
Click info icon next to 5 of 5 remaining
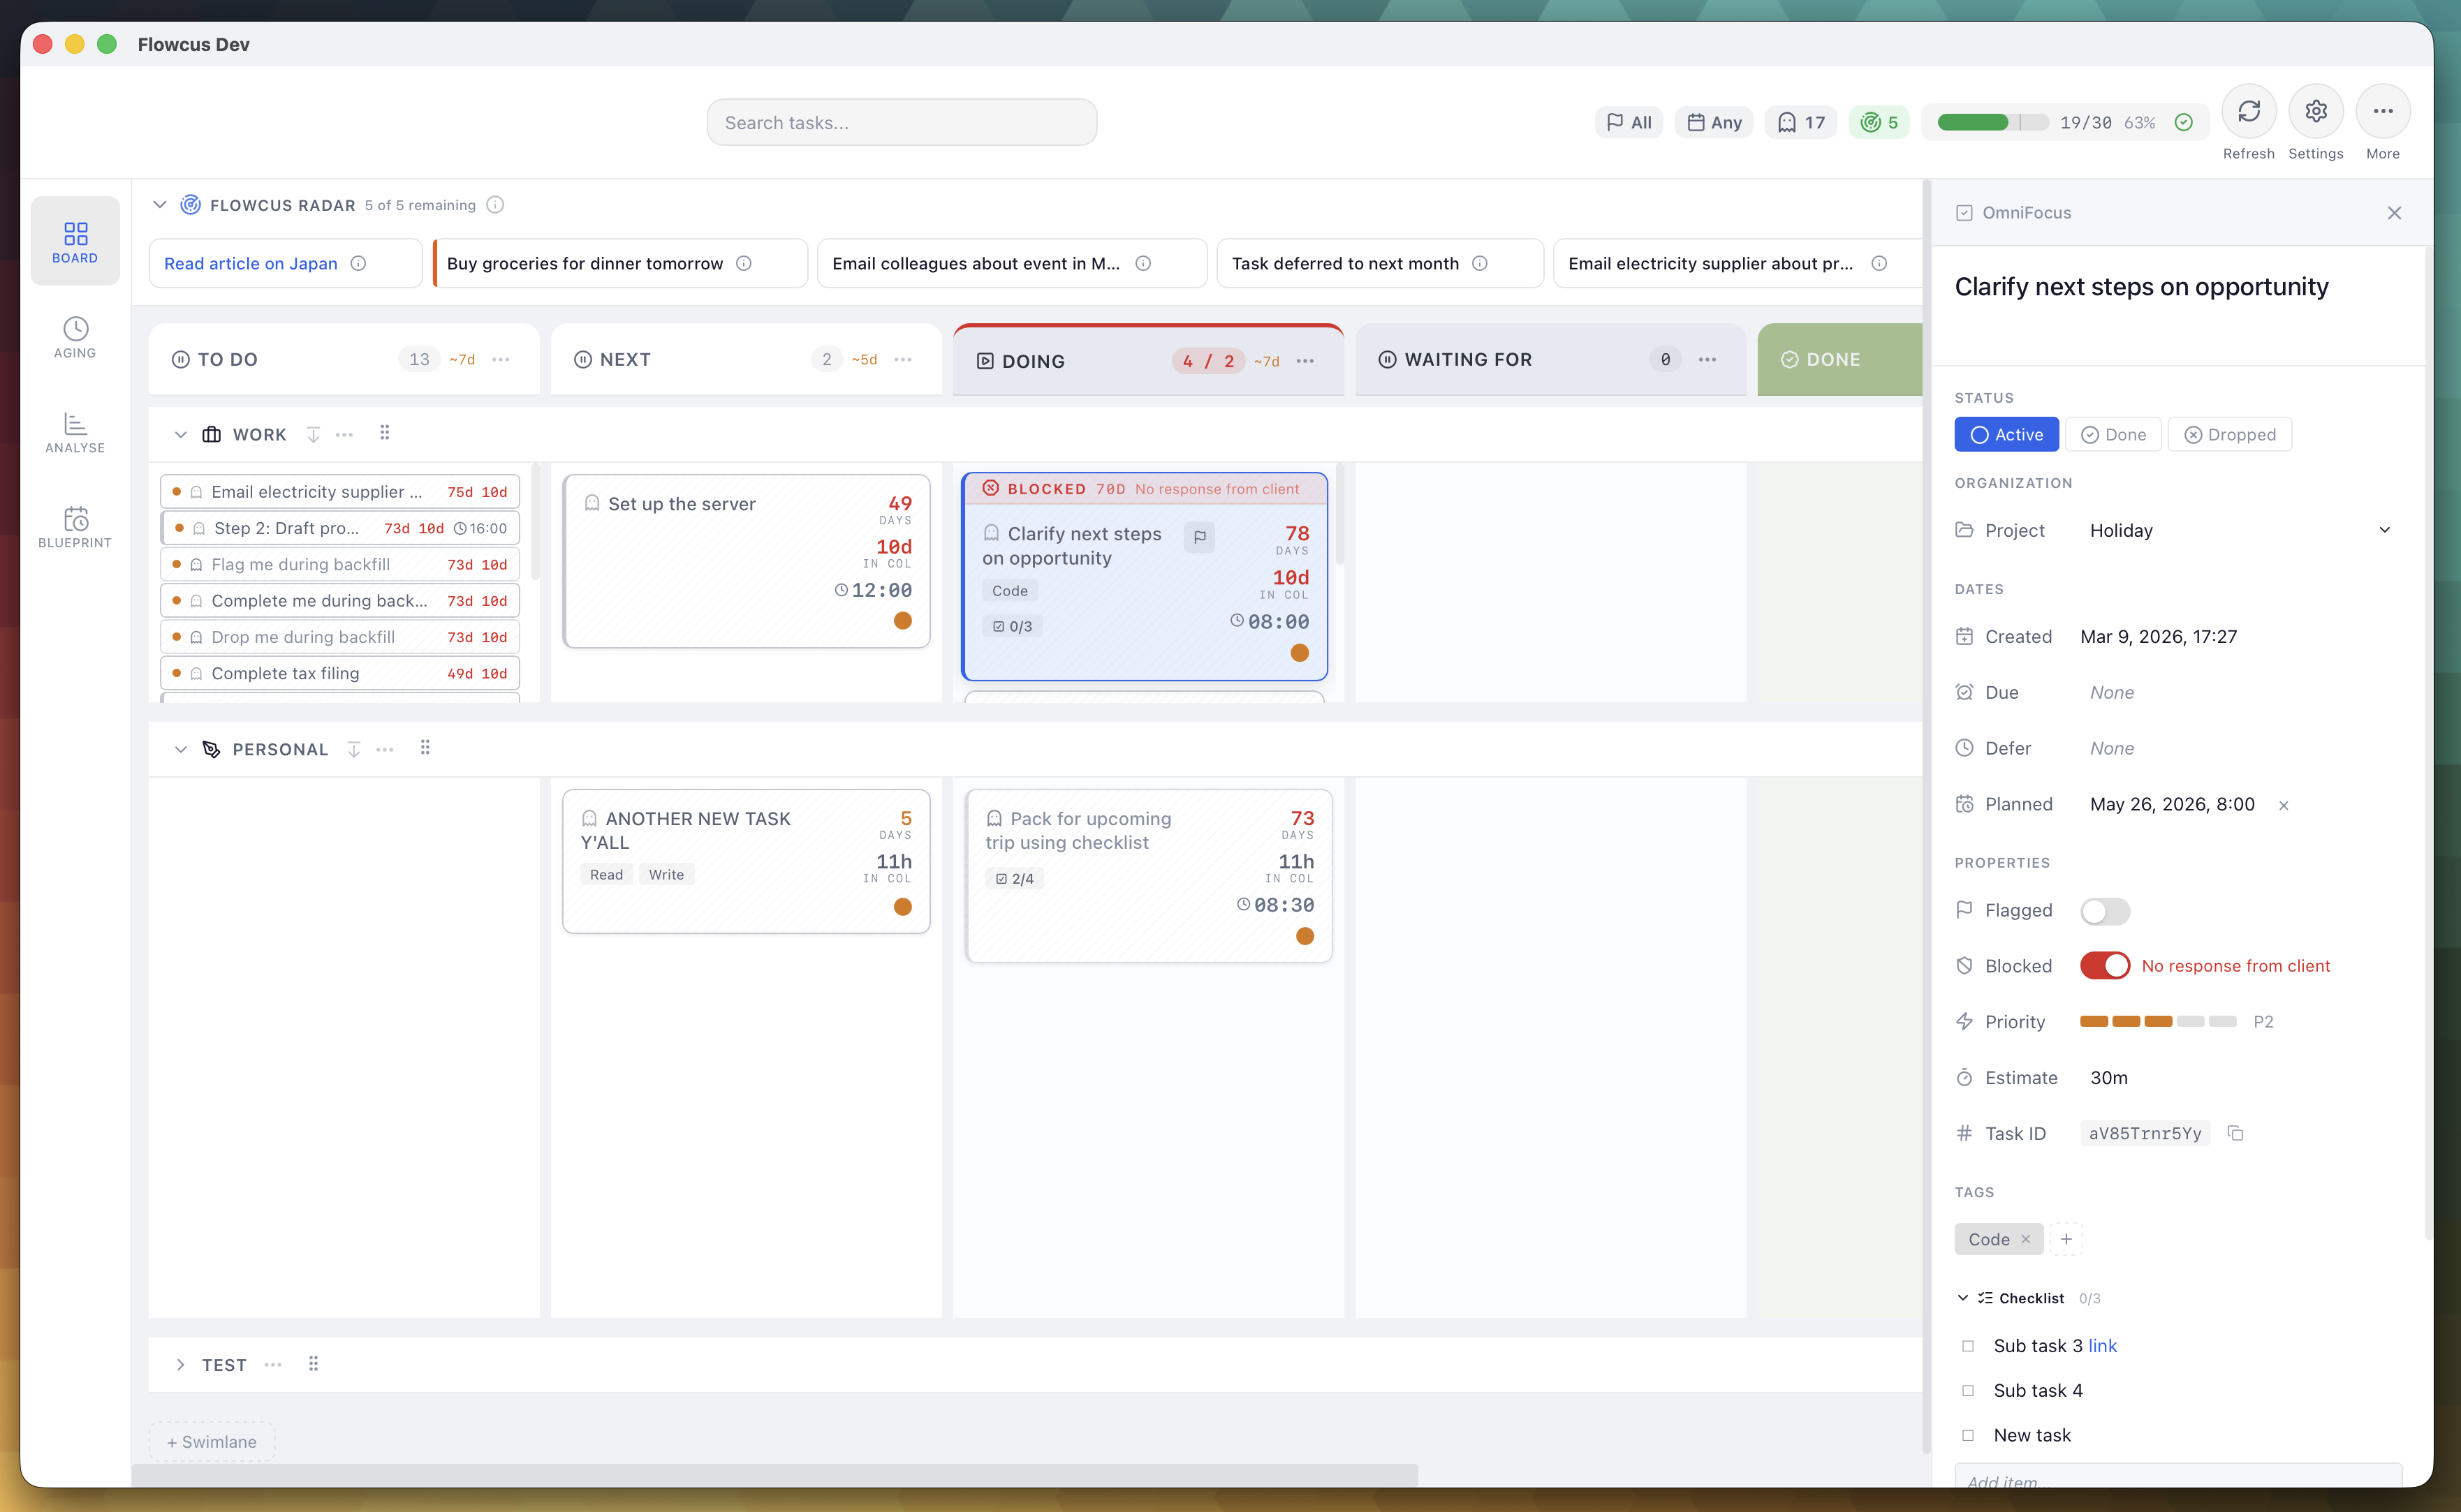(495, 205)
